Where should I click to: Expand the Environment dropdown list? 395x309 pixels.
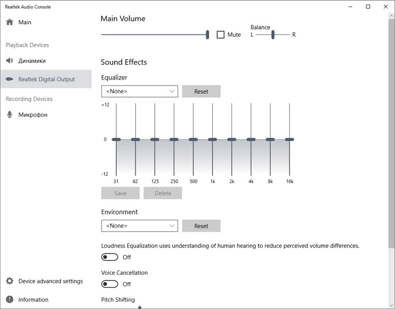click(140, 226)
